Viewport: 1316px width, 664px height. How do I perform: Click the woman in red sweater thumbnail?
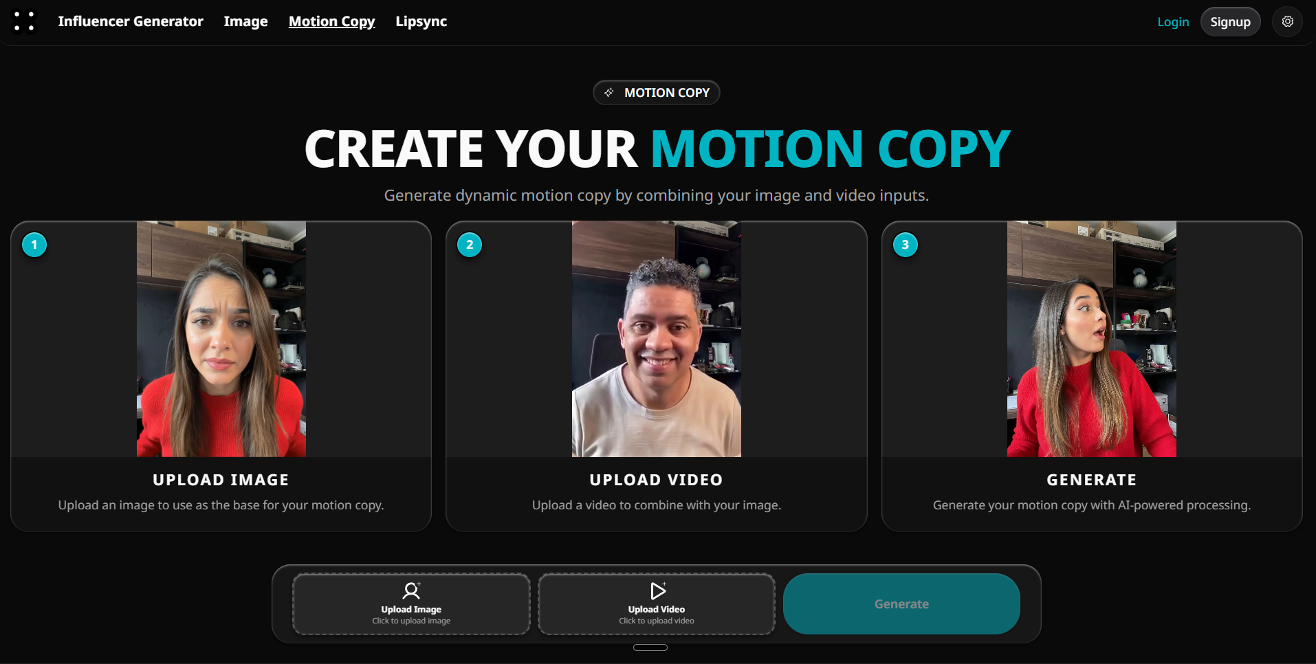coord(221,339)
